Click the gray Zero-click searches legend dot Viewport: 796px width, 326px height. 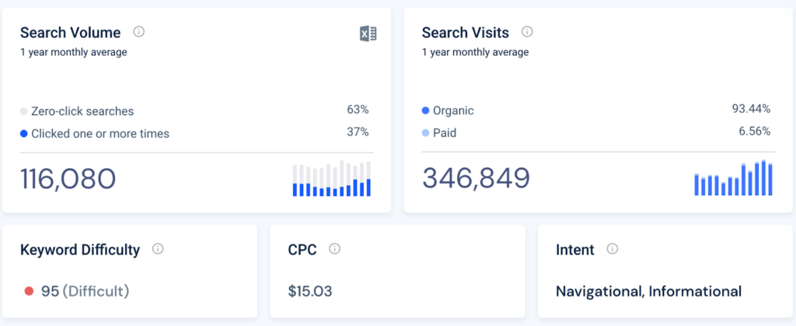point(24,111)
